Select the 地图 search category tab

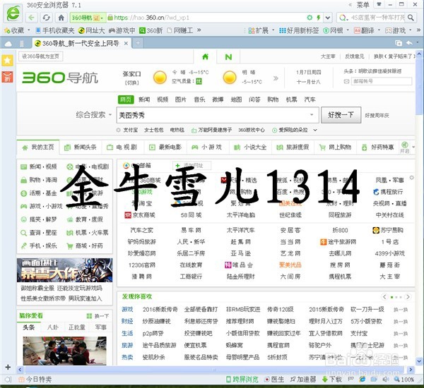(236, 99)
